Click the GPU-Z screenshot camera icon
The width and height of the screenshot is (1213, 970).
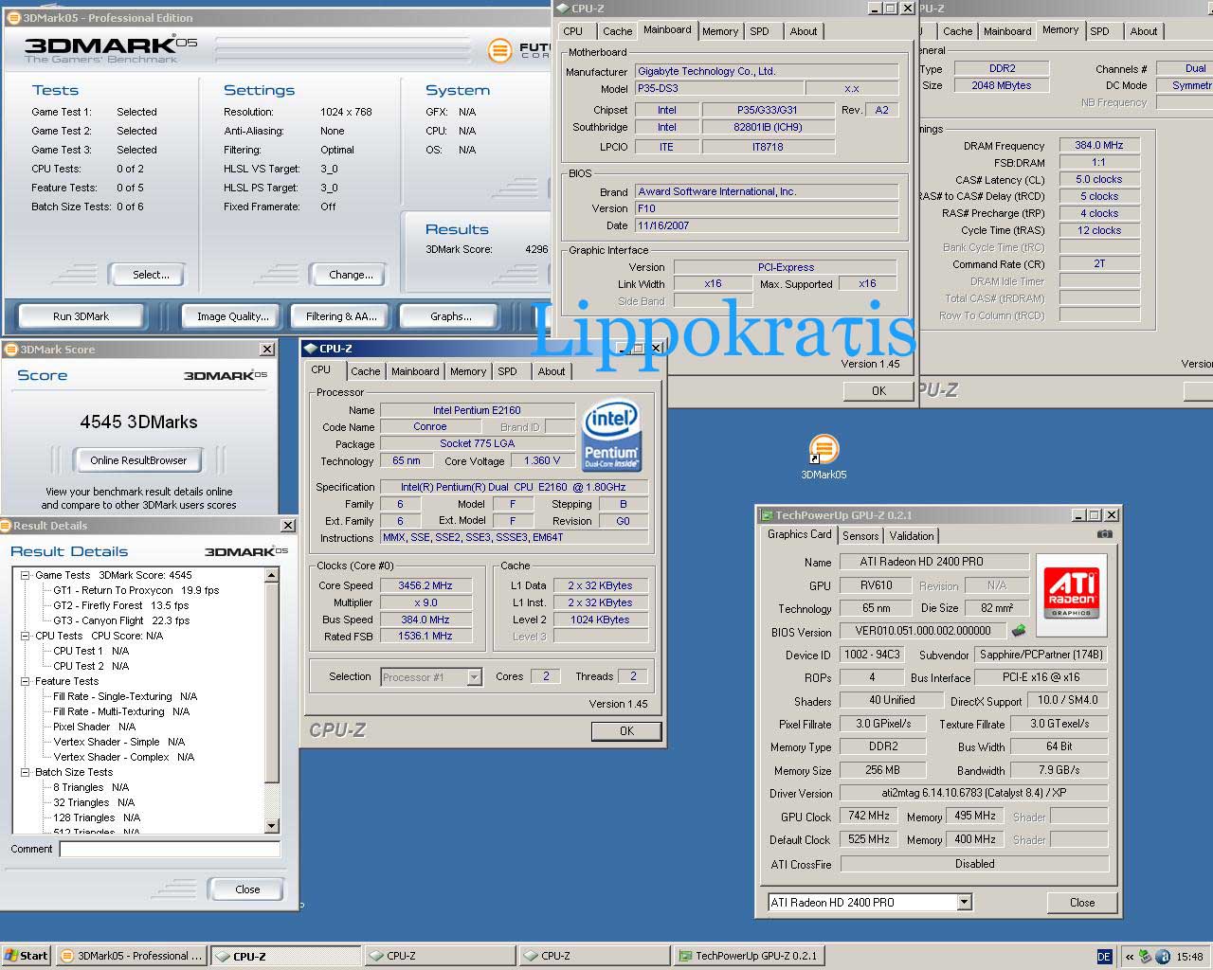click(1104, 534)
